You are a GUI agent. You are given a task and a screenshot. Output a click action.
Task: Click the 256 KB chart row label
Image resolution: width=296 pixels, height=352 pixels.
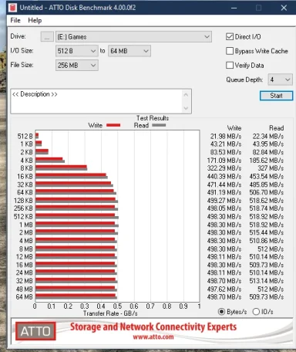(x=23, y=208)
